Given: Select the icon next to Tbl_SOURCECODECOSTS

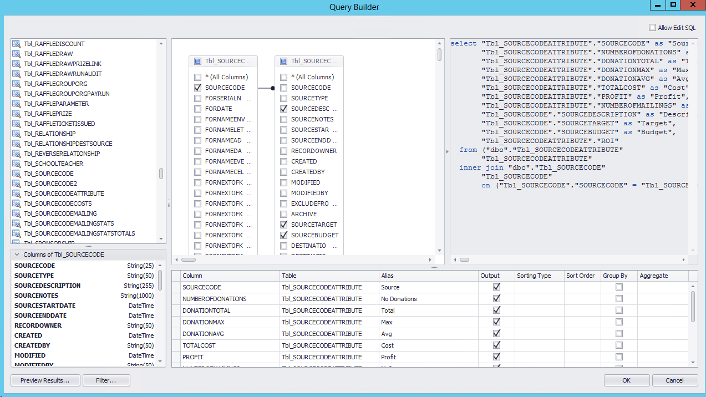Looking at the screenshot, I should pyautogui.click(x=17, y=203).
